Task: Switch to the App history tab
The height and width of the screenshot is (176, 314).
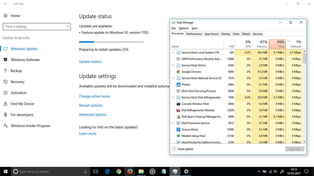Action: [212, 34]
